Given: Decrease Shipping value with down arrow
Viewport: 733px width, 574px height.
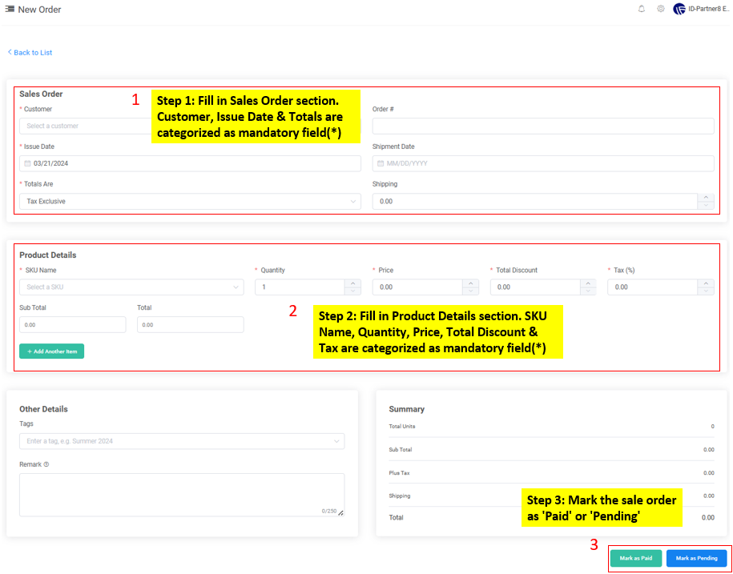Looking at the screenshot, I should coord(706,206).
